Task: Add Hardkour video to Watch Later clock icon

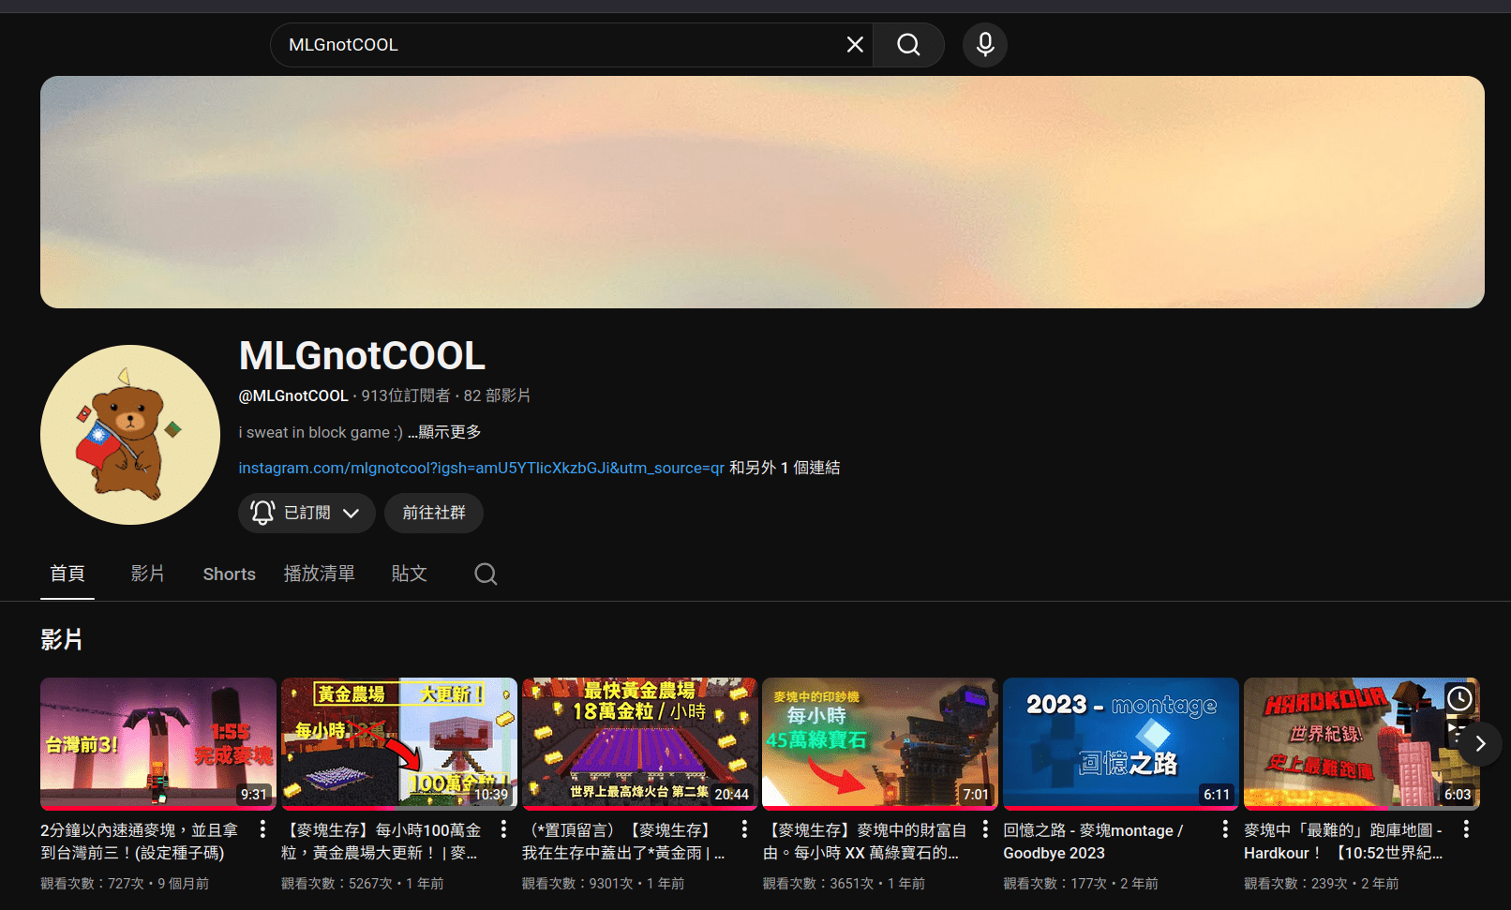Action: point(1459,697)
